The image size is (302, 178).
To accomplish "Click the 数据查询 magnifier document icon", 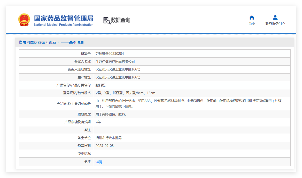I will tap(107, 21).
